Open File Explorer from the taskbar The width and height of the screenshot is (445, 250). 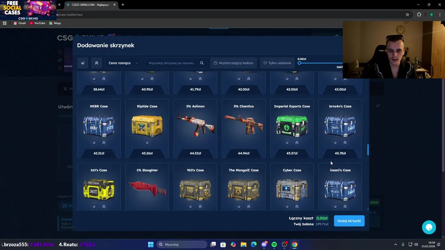coord(243,244)
